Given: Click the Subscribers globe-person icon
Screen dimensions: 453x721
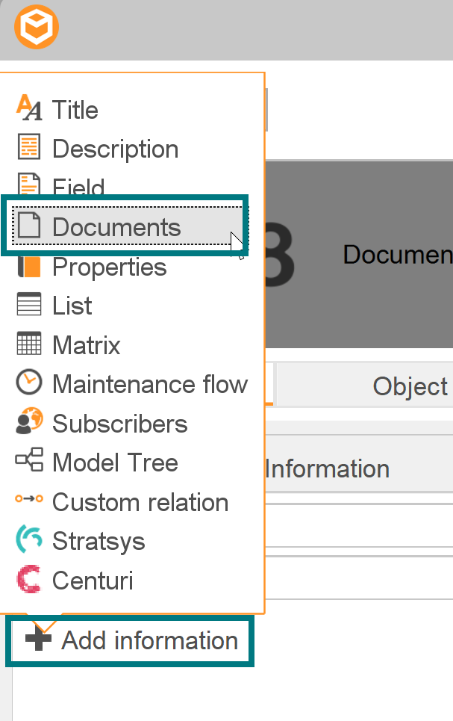Looking at the screenshot, I should 29,423.
